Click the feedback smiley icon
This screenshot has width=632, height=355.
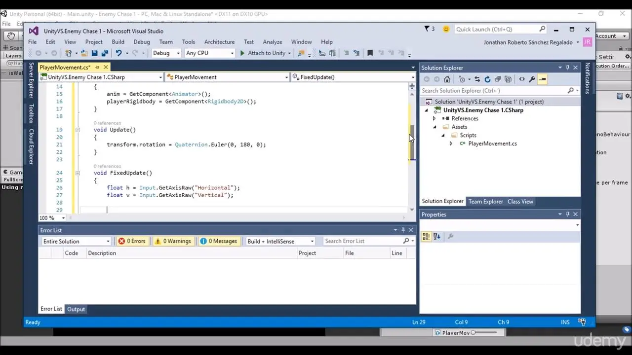[x=446, y=29]
